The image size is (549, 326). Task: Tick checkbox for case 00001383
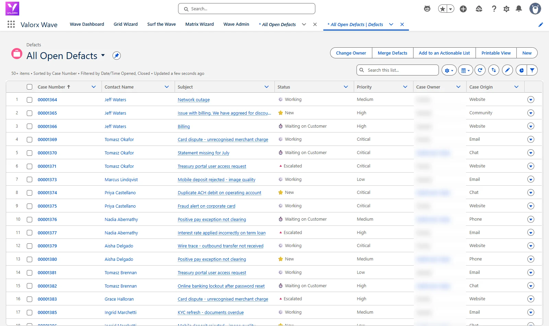pyautogui.click(x=30, y=299)
